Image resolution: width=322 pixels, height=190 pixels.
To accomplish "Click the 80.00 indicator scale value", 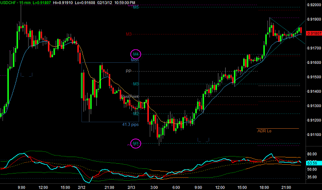I will [x=312, y=154].
